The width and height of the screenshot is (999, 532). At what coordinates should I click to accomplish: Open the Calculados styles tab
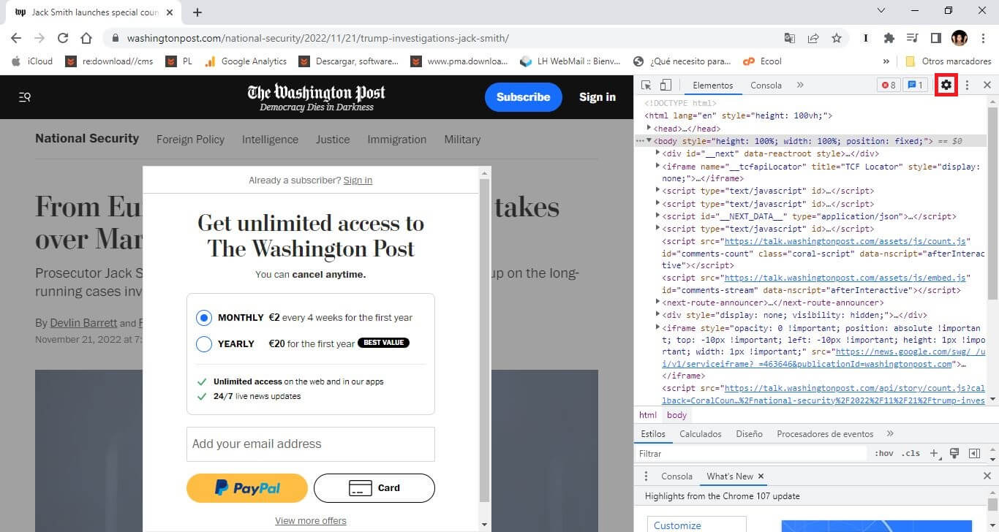coord(701,434)
